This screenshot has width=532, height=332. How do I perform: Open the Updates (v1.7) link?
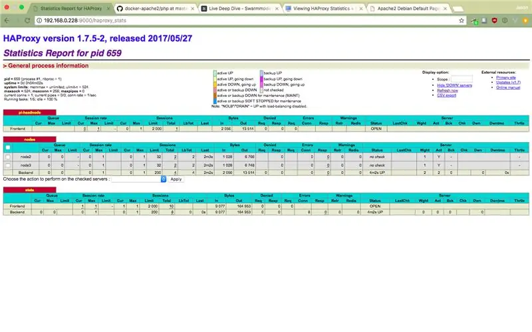pyautogui.click(x=508, y=82)
